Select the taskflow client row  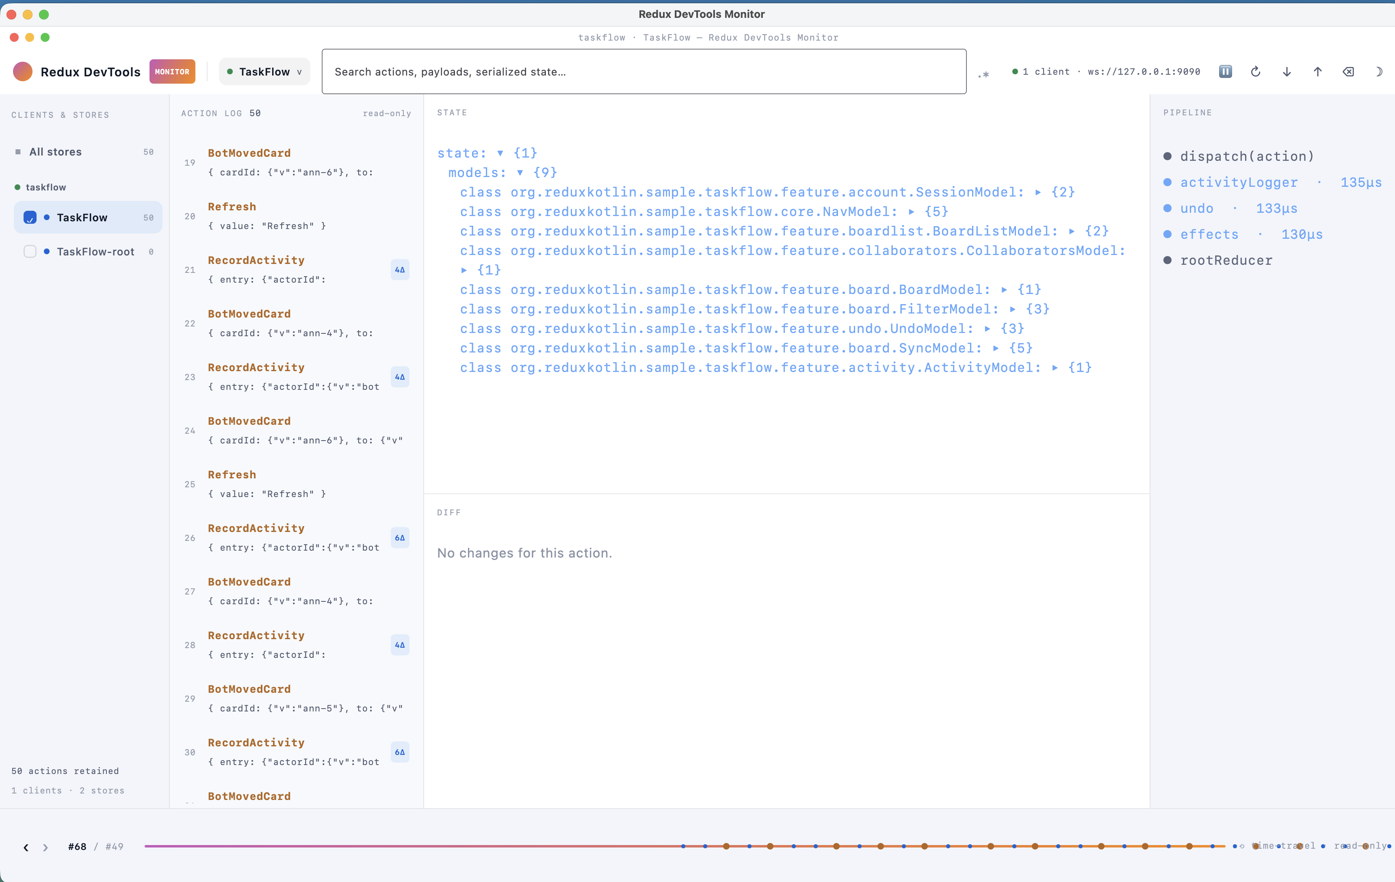(87, 187)
